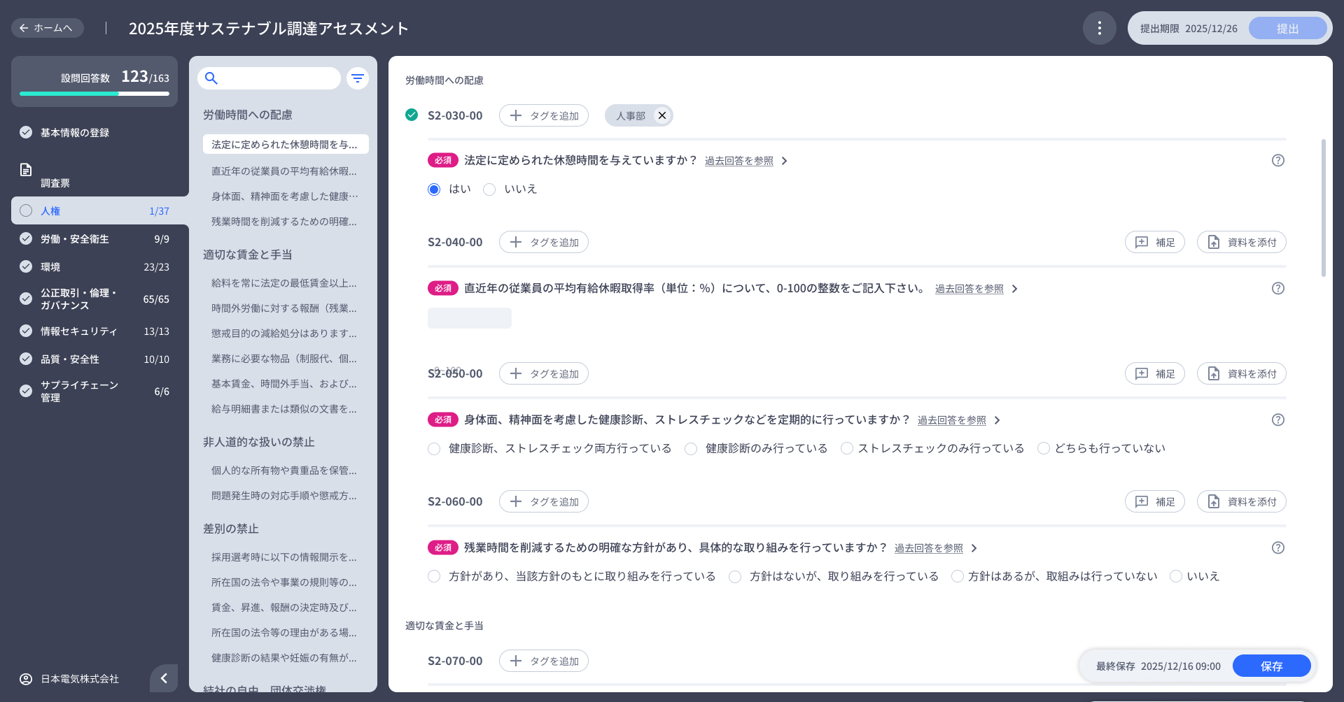
Task: Choose 健康診断のみ行っている for the health check question
Action: pos(691,448)
